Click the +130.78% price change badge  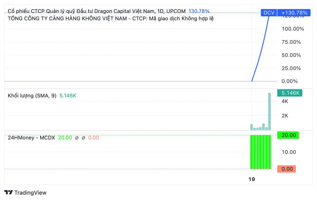pos(294,12)
